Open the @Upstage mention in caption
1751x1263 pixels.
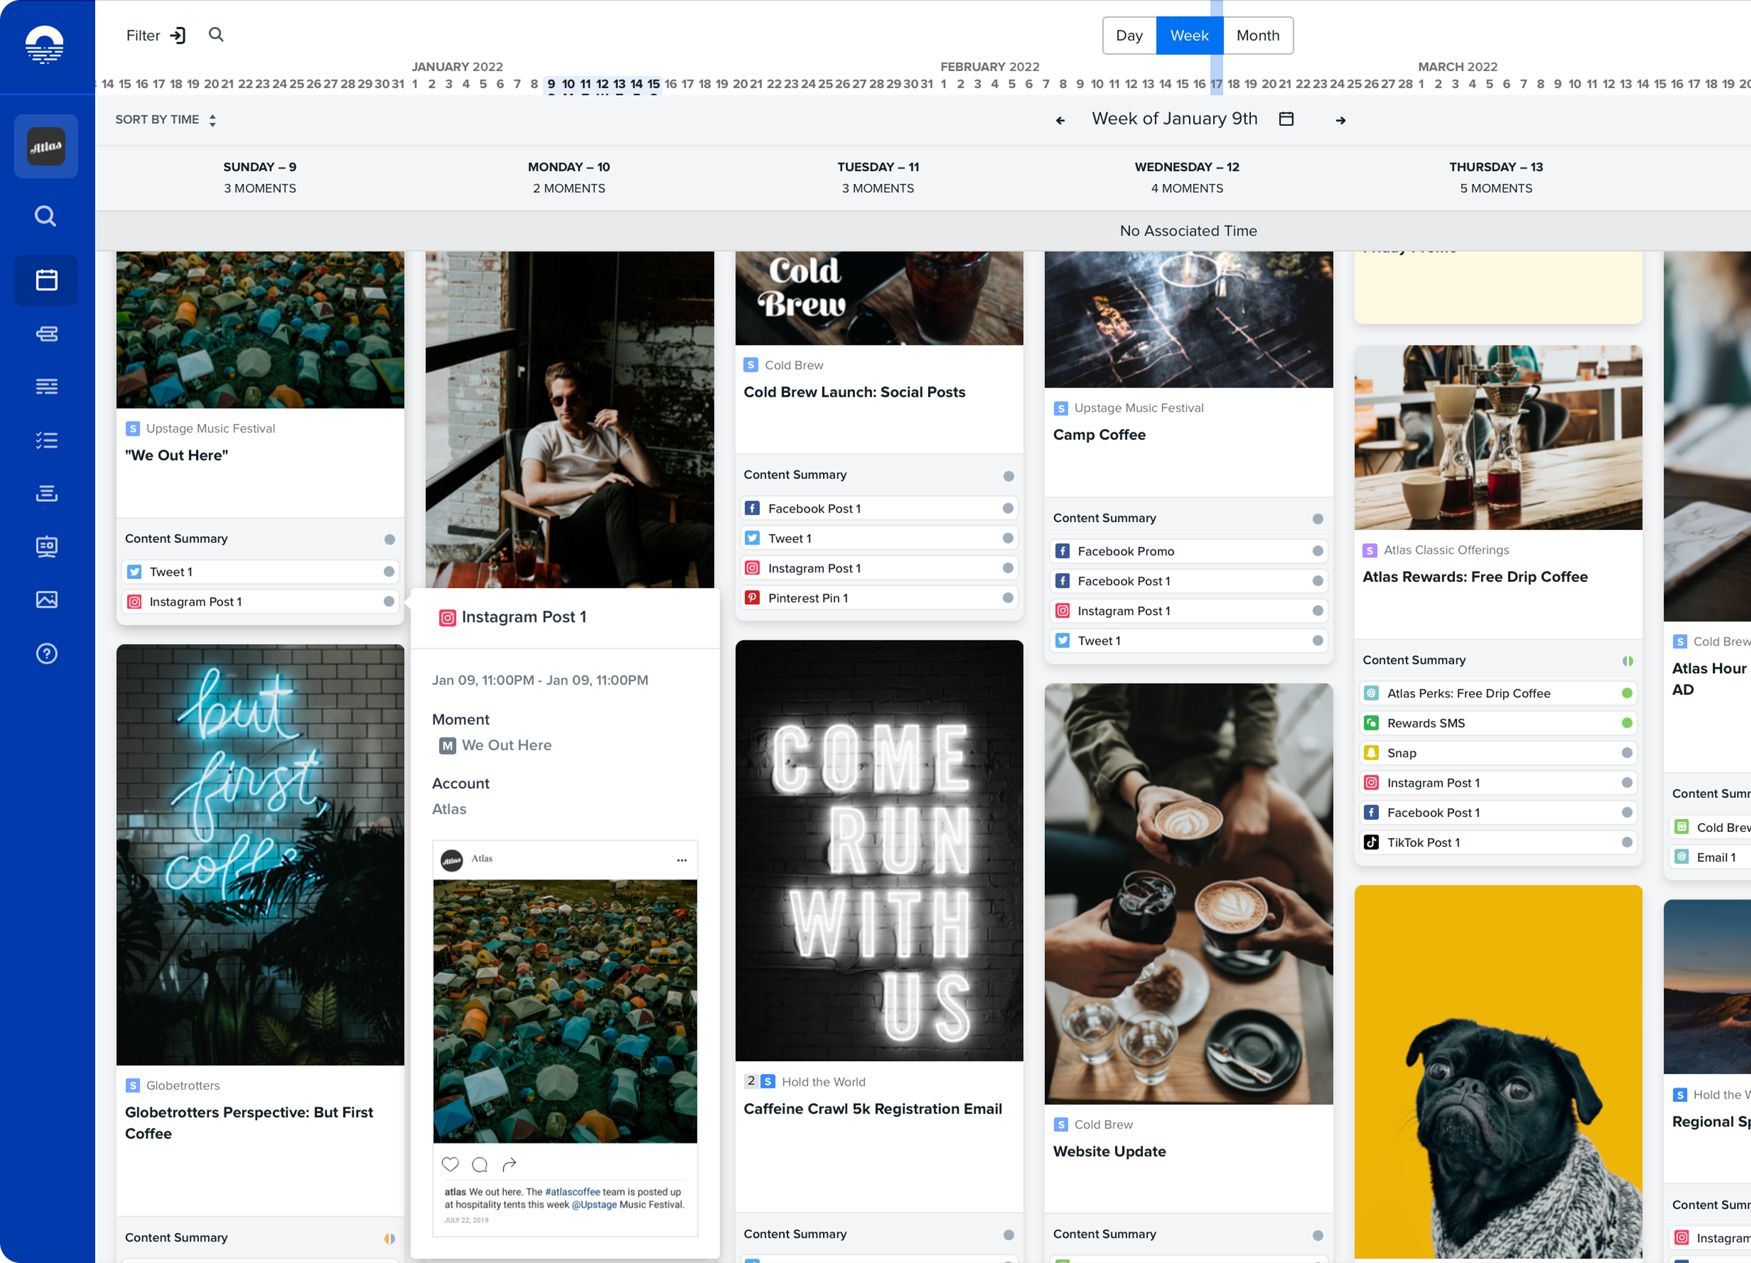(594, 1205)
